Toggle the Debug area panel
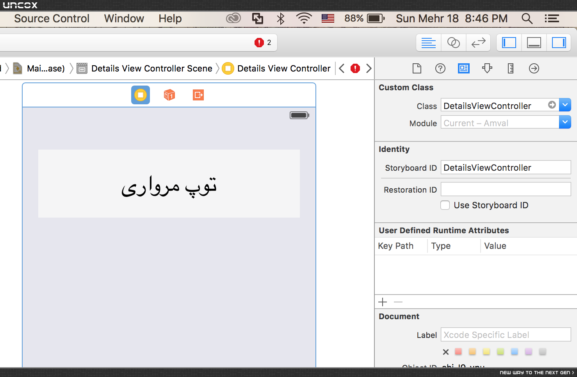This screenshot has width=577, height=377. [x=534, y=43]
